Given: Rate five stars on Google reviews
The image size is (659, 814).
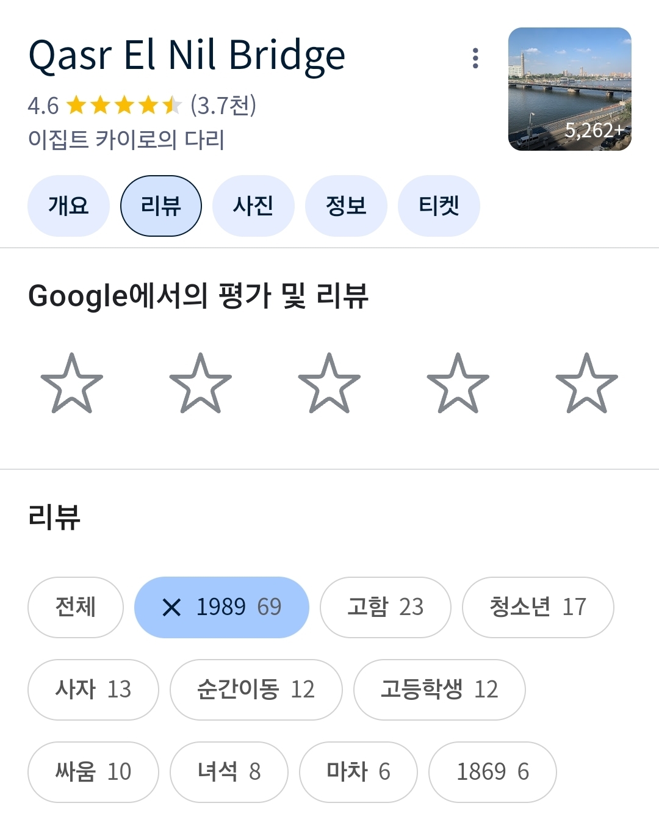Looking at the screenshot, I should click(587, 383).
